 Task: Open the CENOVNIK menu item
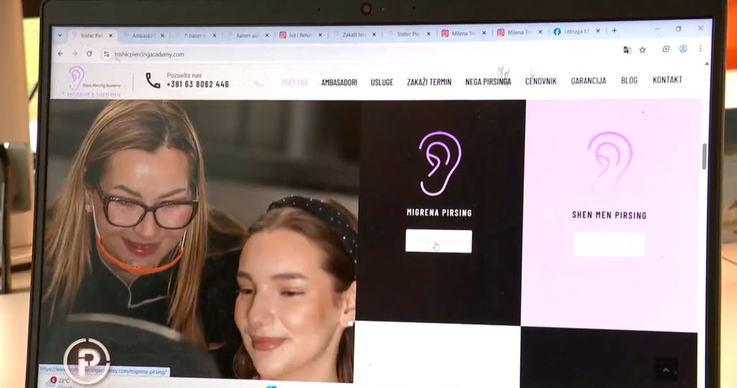tap(541, 81)
